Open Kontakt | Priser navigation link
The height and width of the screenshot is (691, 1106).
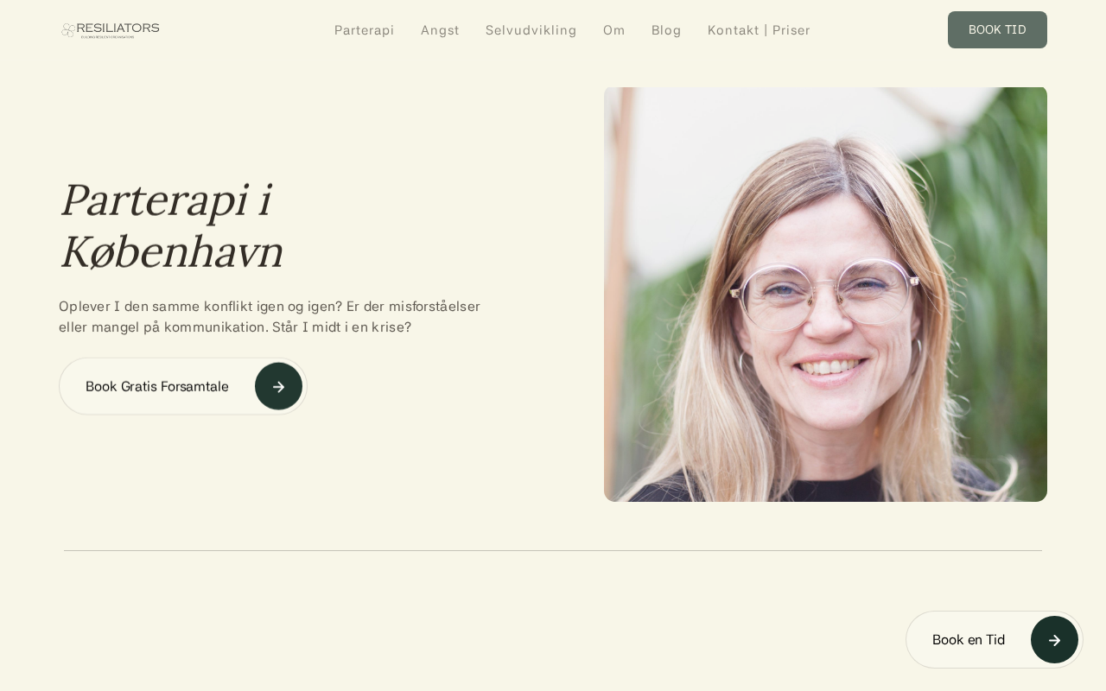point(759,30)
